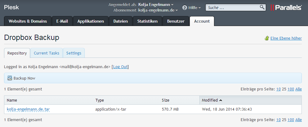This screenshot has width=308, height=127.
Task: Switch to the E-Mail tab
Action: point(62,21)
